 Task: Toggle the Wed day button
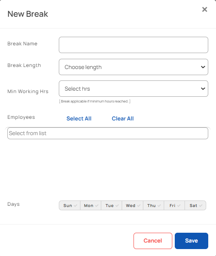click(x=133, y=205)
